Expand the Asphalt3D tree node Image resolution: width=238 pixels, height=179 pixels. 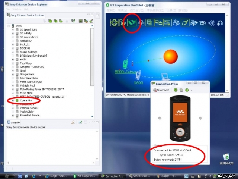tap(13, 41)
